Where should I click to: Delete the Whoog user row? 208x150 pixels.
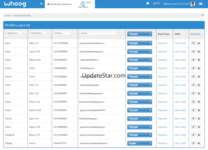pyautogui.click(x=199, y=143)
